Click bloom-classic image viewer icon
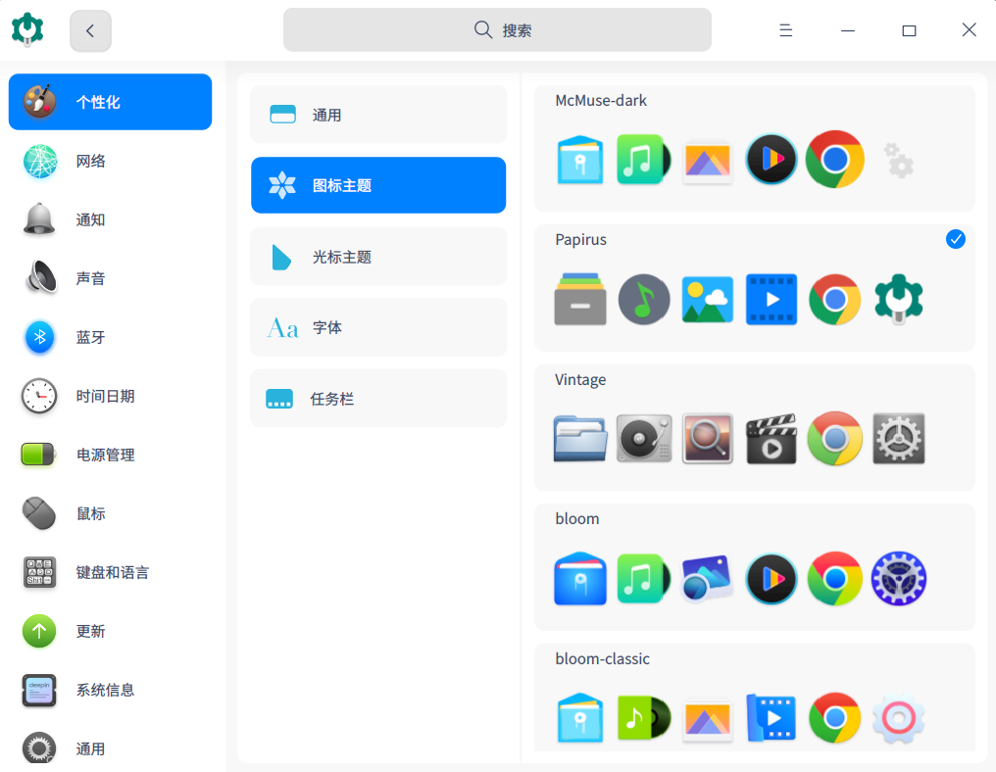The height and width of the screenshot is (772, 996). 708,720
